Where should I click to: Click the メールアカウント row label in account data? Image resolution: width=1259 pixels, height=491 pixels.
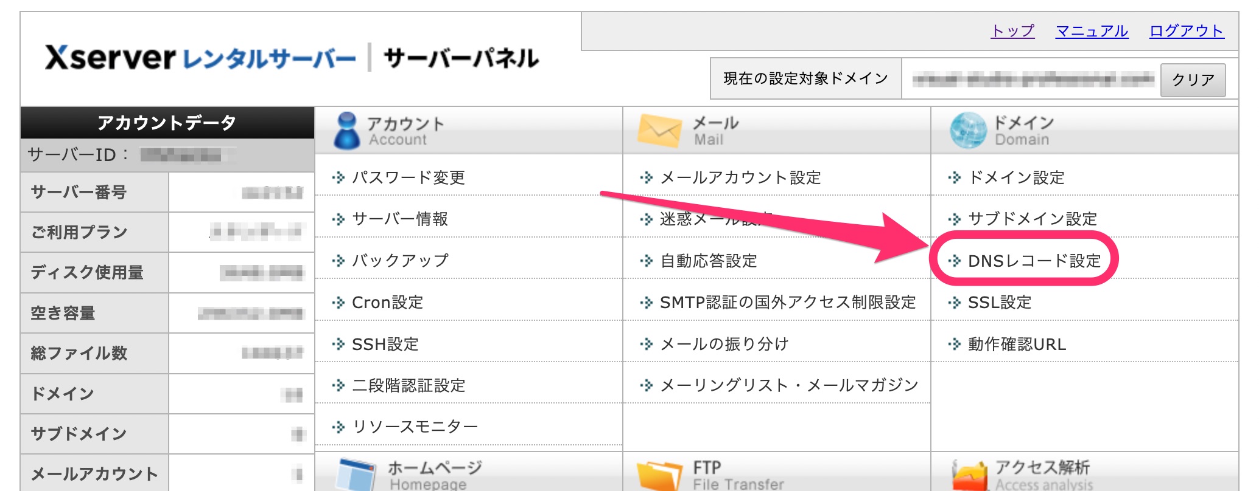94,474
